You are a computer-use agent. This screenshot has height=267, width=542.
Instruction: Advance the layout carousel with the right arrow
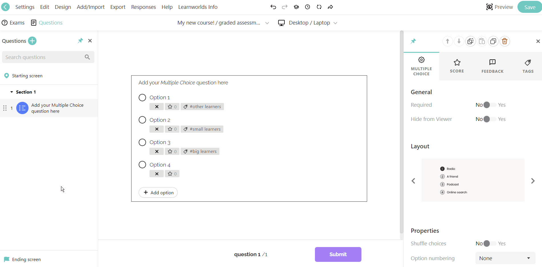click(533, 181)
